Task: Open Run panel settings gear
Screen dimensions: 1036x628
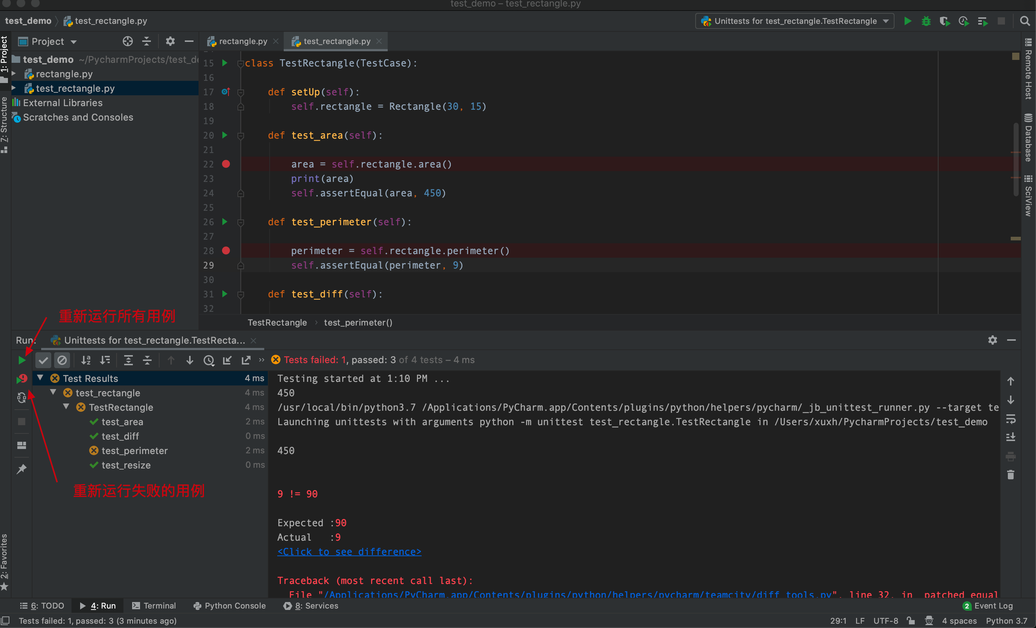Action: coord(992,340)
